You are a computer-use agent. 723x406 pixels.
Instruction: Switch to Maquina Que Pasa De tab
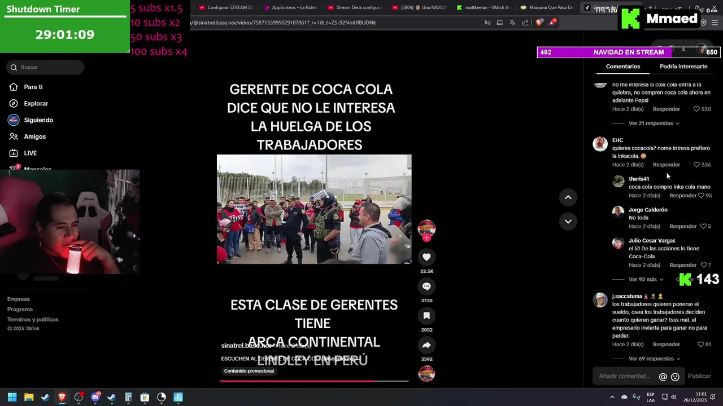pyautogui.click(x=547, y=7)
